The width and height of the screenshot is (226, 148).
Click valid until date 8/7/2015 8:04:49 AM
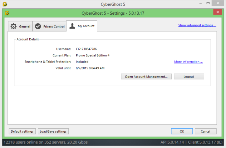click(x=90, y=68)
